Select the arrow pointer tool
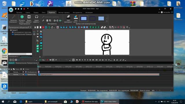This screenshot has width=185, height=104. point(41,31)
